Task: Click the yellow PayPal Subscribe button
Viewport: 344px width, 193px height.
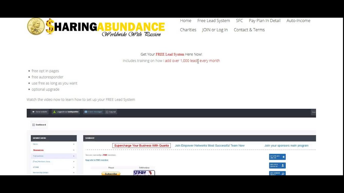Action: tap(111, 174)
